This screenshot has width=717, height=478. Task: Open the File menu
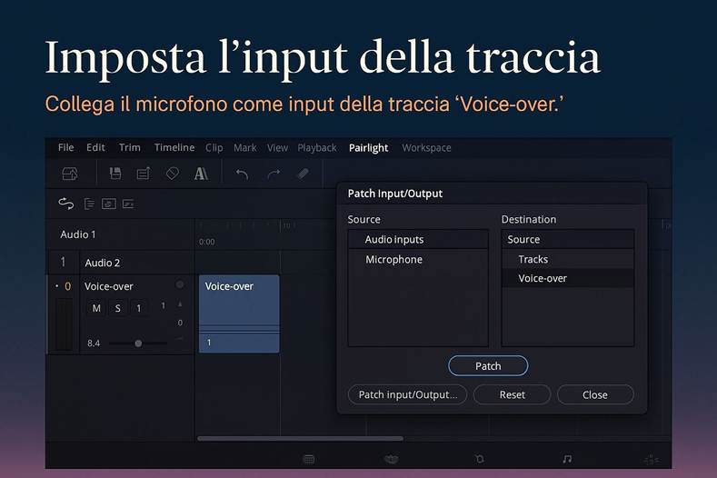[x=65, y=147]
